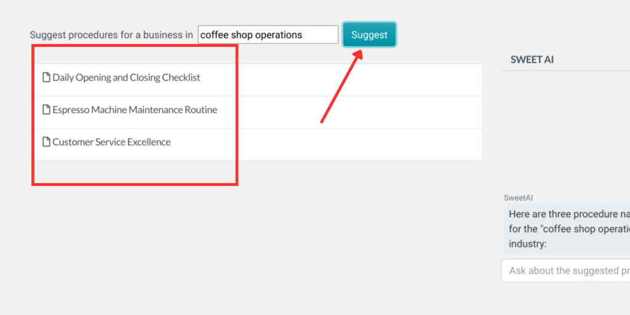This screenshot has width=630, height=315.
Task: Click the red arrow pointing to Suggest
Action: (341, 86)
